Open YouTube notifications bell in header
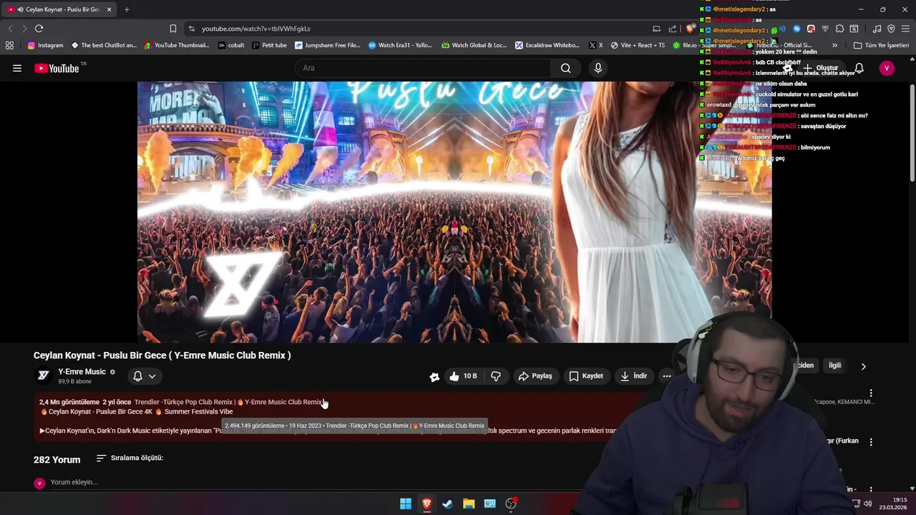Image resolution: width=916 pixels, height=515 pixels. (x=859, y=68)
